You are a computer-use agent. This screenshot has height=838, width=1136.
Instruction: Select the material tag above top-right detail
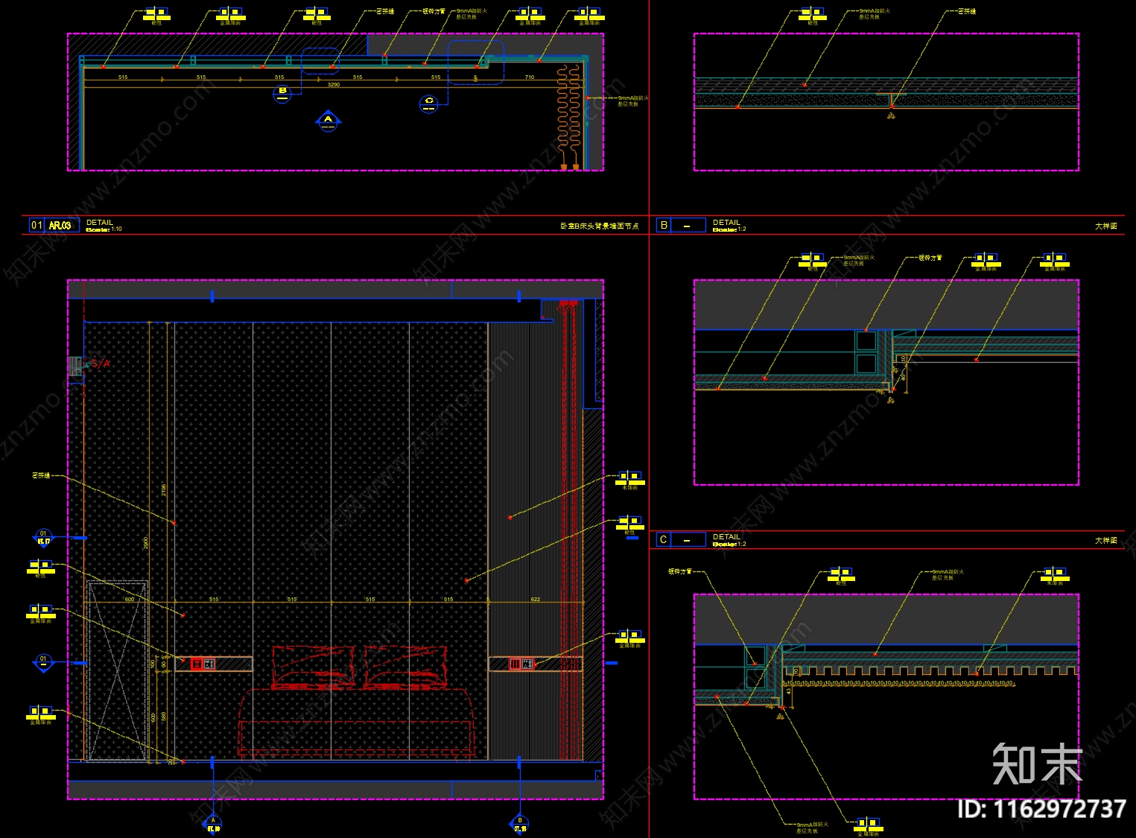pos(813,16)
